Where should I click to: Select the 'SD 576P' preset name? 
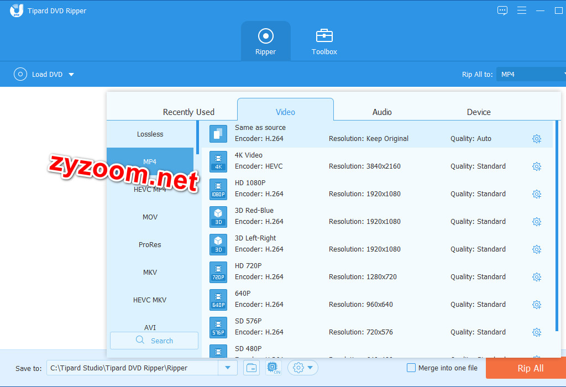click(x=248, y=321)
